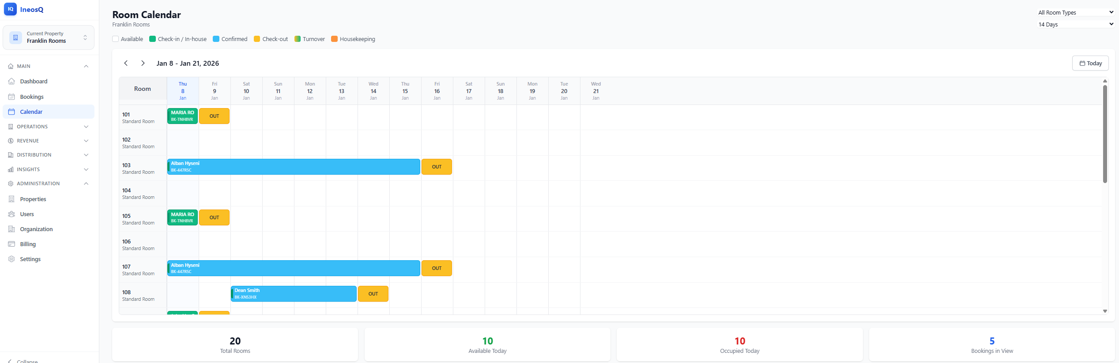
Task: Click the REVENUE dollar icon
Action: click(11, 141)
